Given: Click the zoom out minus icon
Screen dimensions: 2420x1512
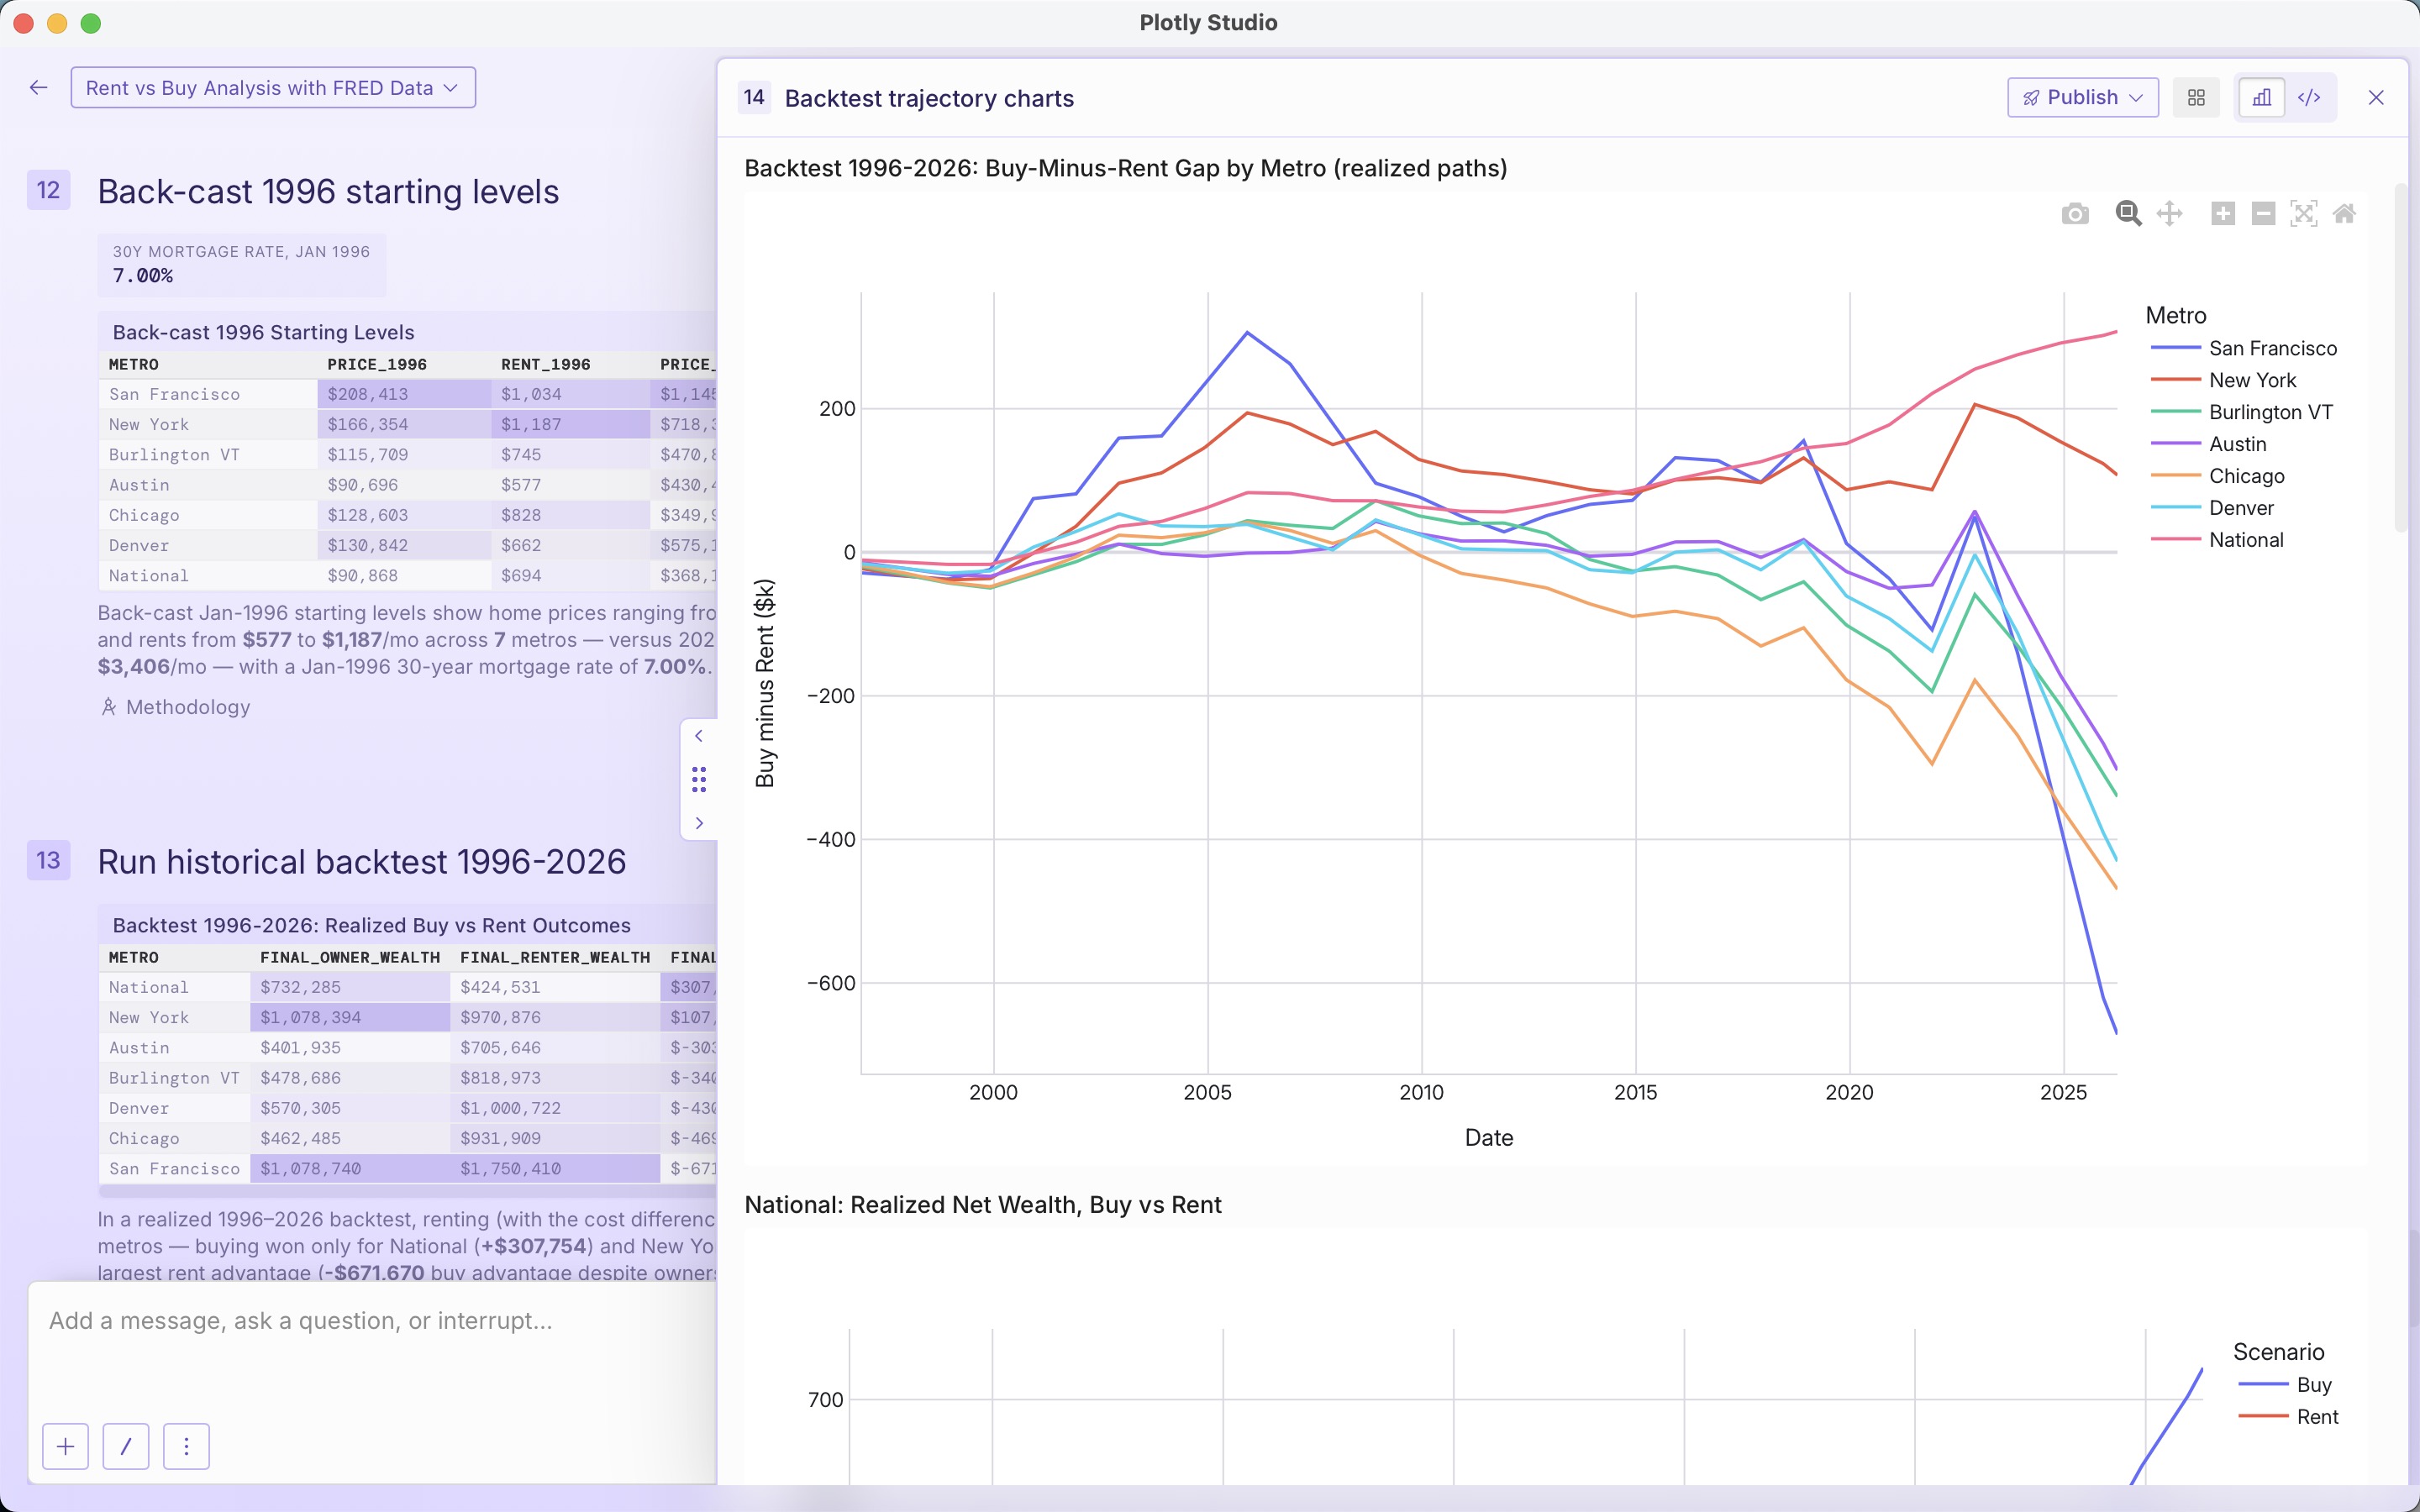Looking at the screenshot, I should point(2263,214).
